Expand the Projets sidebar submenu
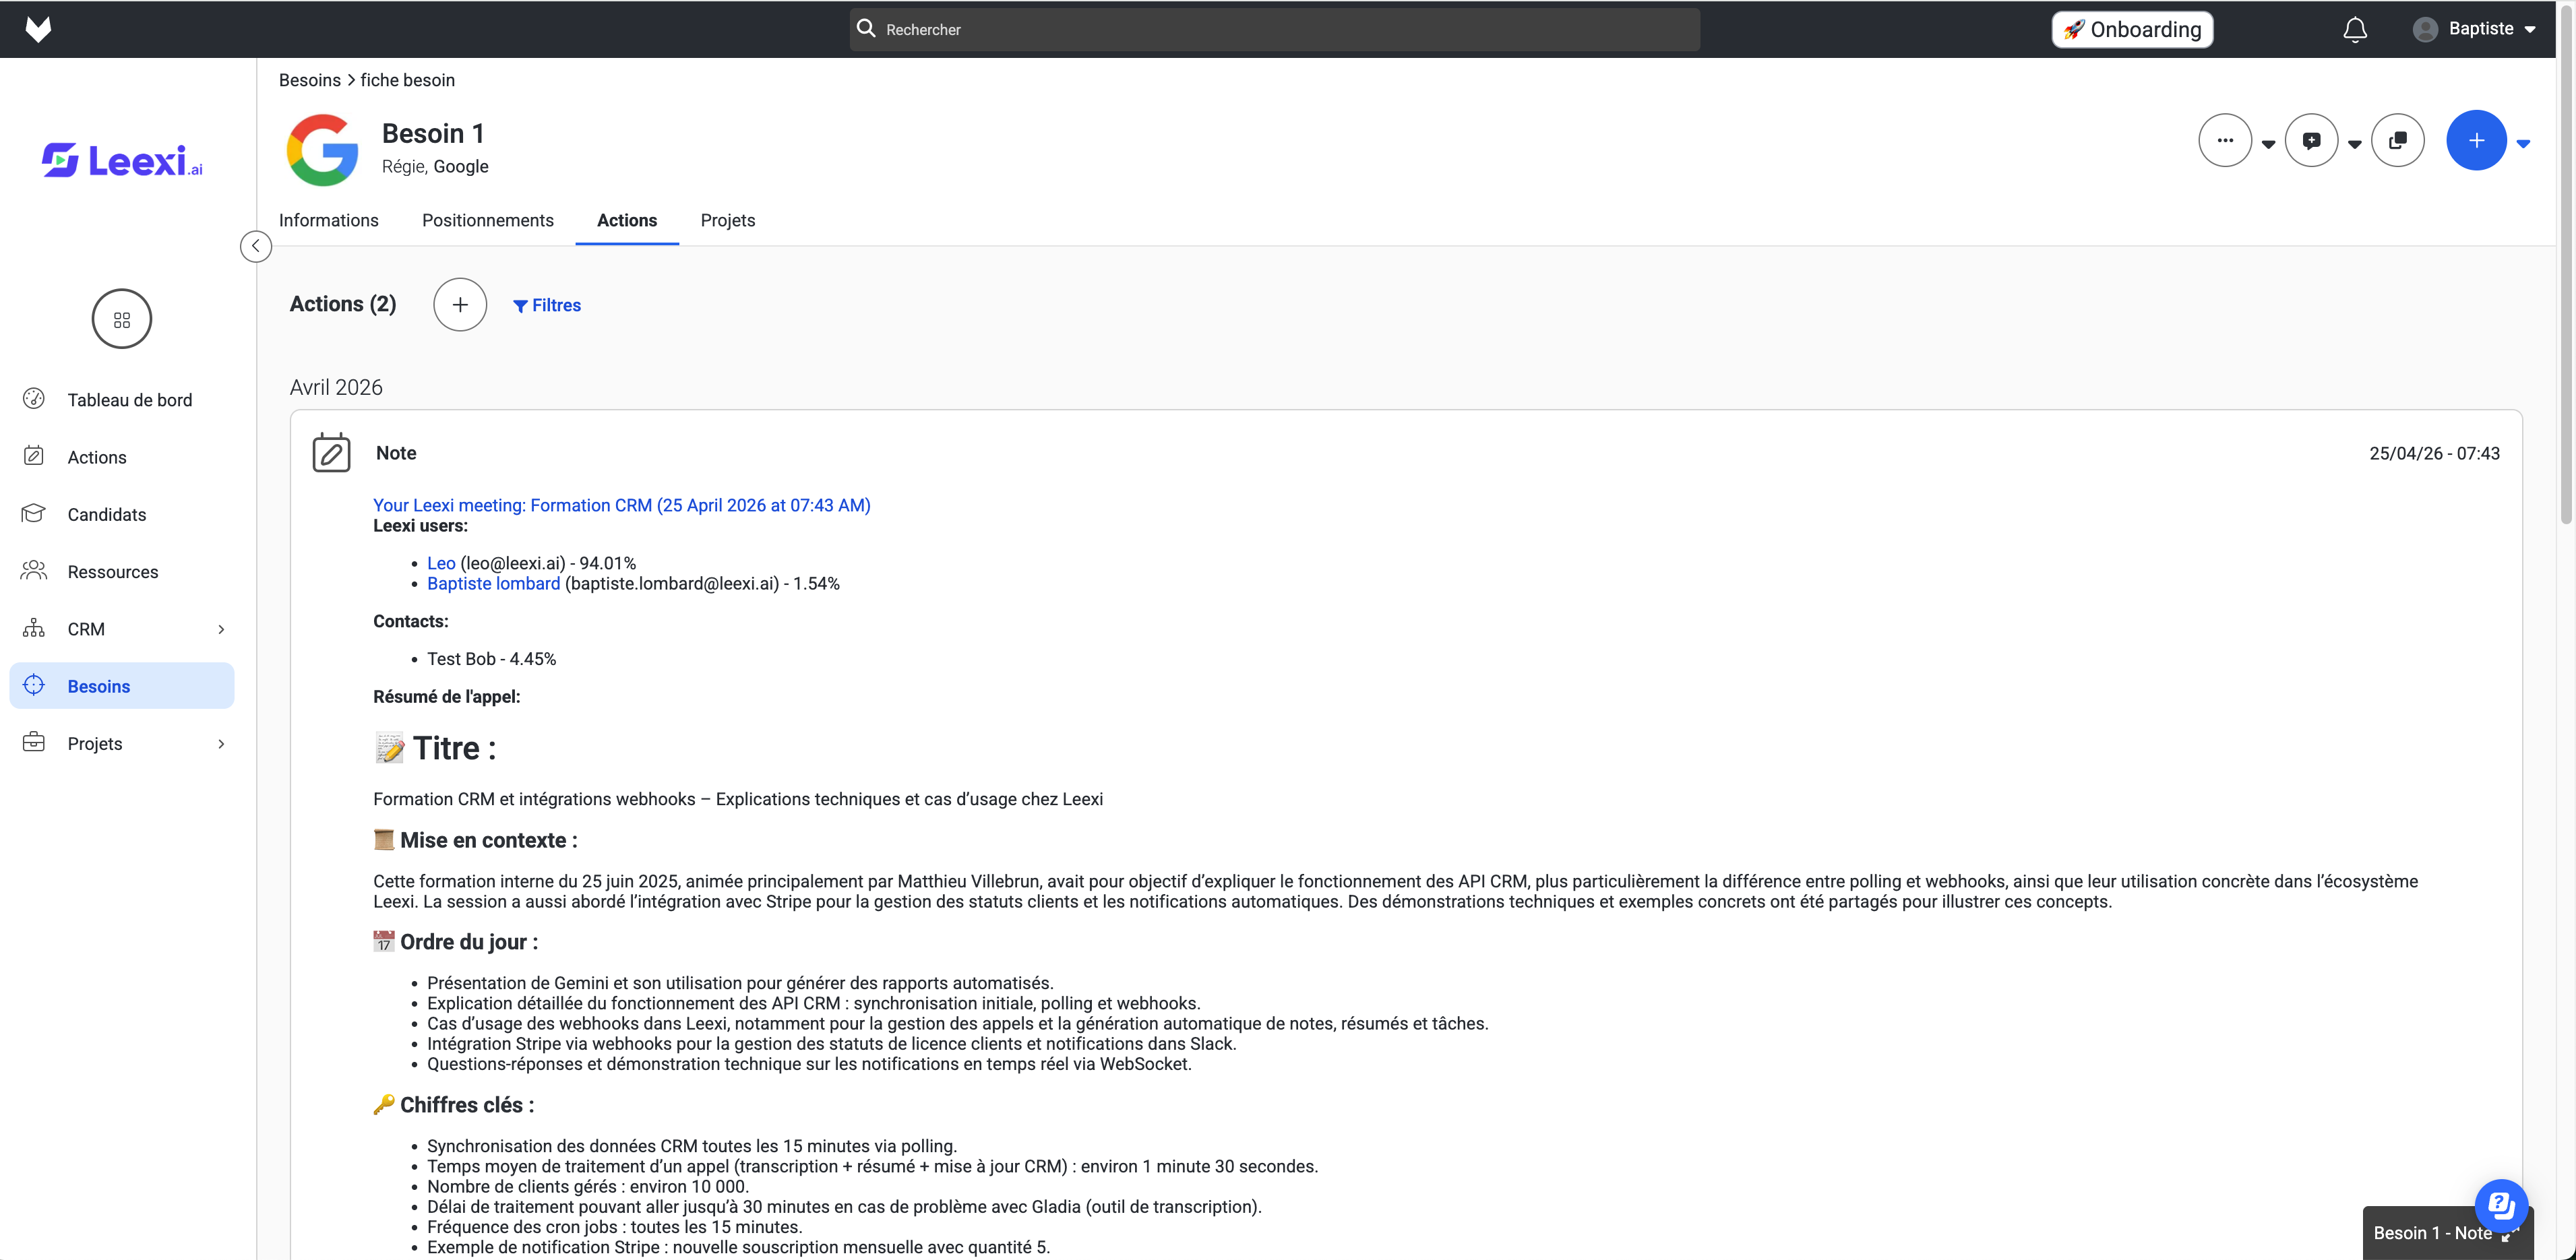 coord(221,744)
